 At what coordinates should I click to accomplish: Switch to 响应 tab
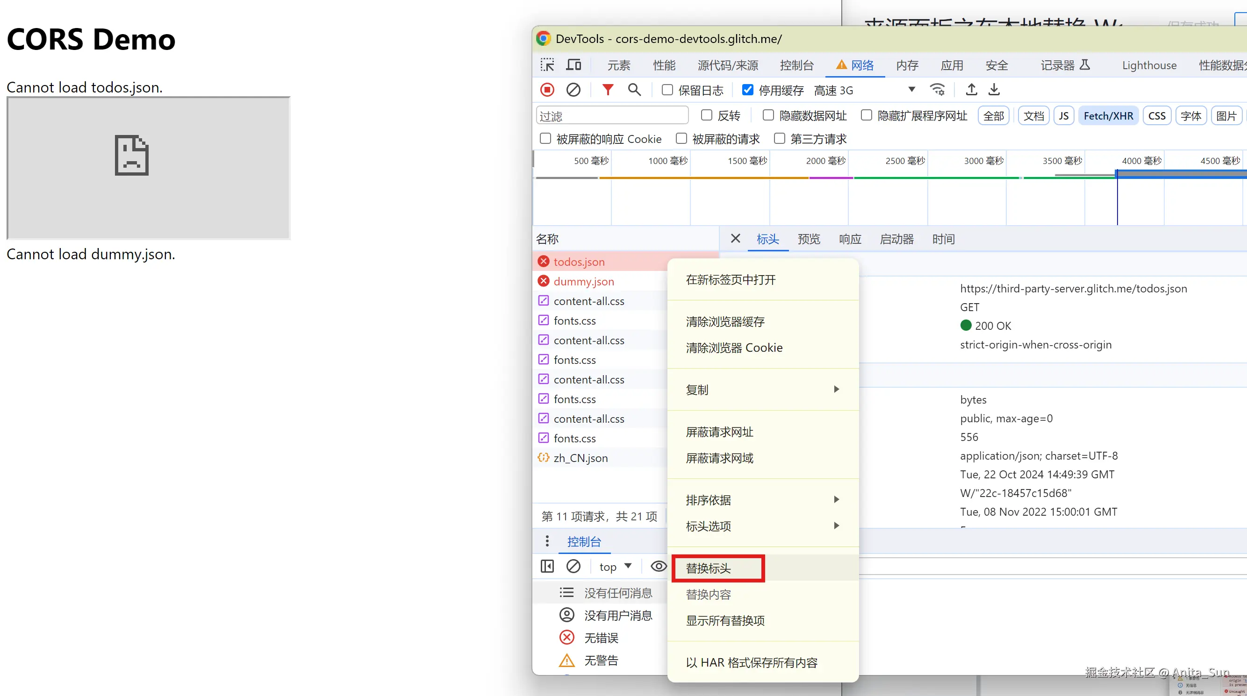tap(850, 239)
